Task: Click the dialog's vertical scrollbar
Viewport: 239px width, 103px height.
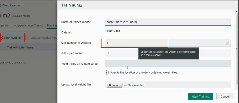Action: point(236,48)
